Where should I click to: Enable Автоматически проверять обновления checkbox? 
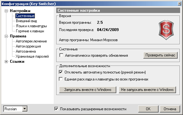[x=61, y=55]
